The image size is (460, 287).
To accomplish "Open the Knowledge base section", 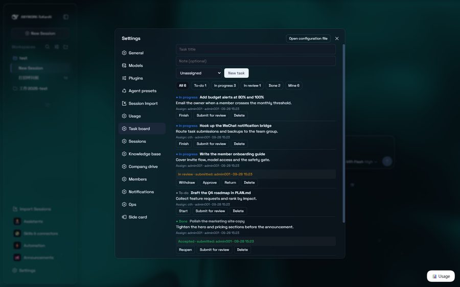I will 142,154.
